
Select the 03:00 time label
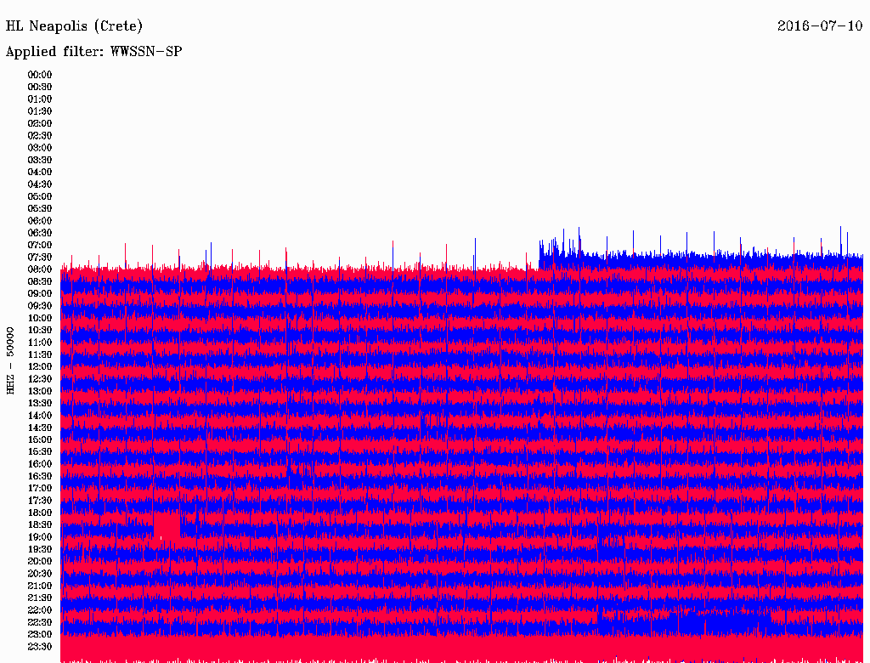40,148
